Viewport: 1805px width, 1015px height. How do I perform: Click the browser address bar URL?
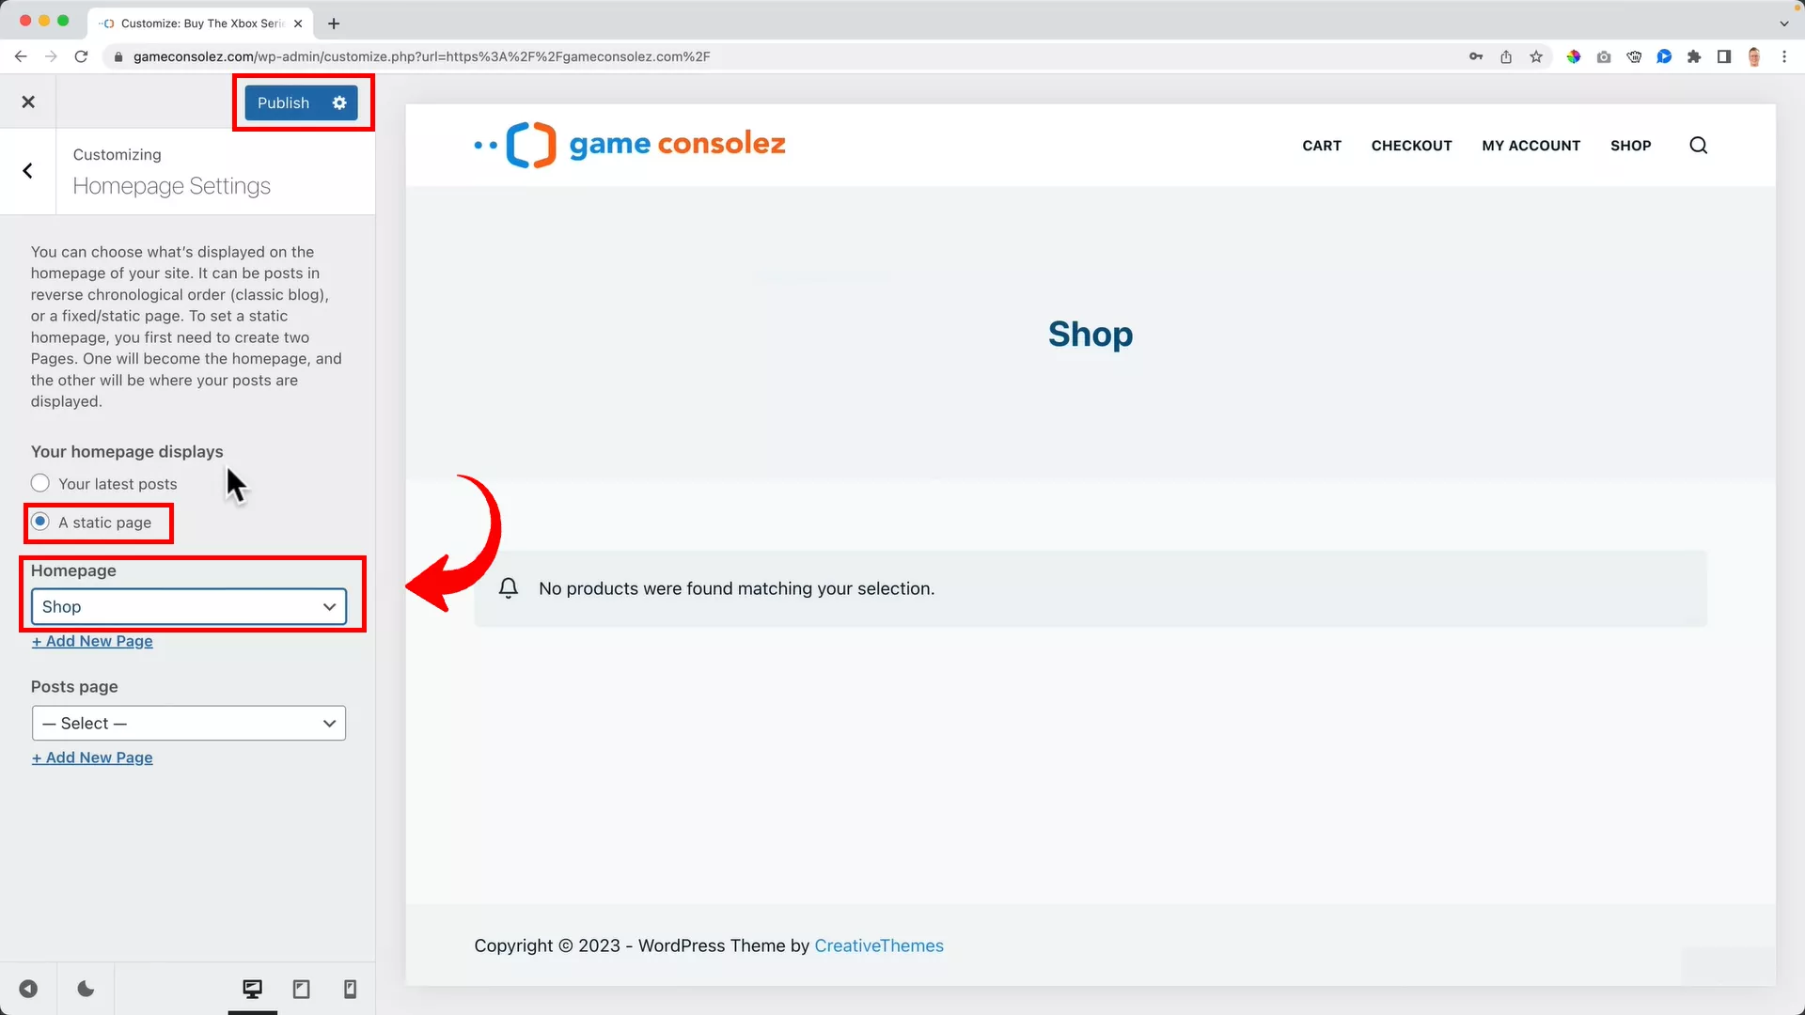[421, 56]
